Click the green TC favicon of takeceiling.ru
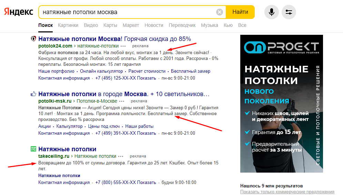 33,149
